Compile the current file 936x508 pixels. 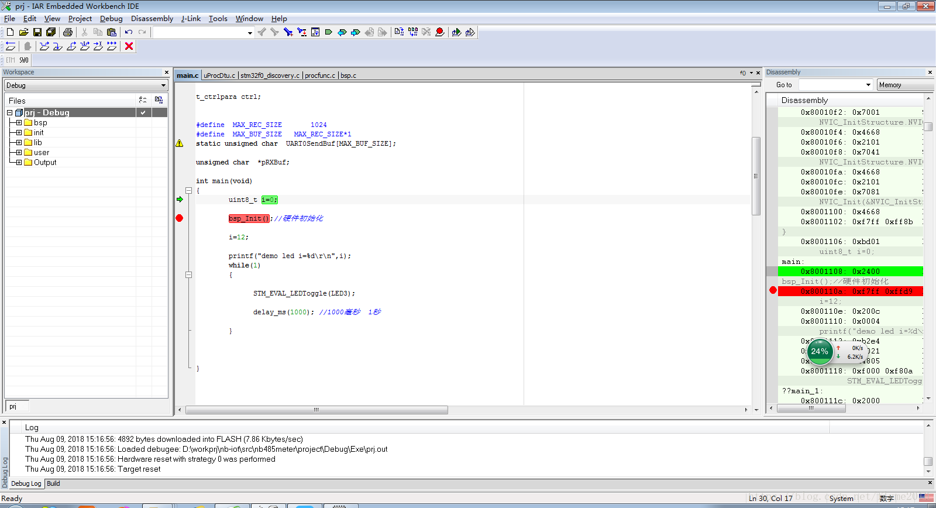399,32
